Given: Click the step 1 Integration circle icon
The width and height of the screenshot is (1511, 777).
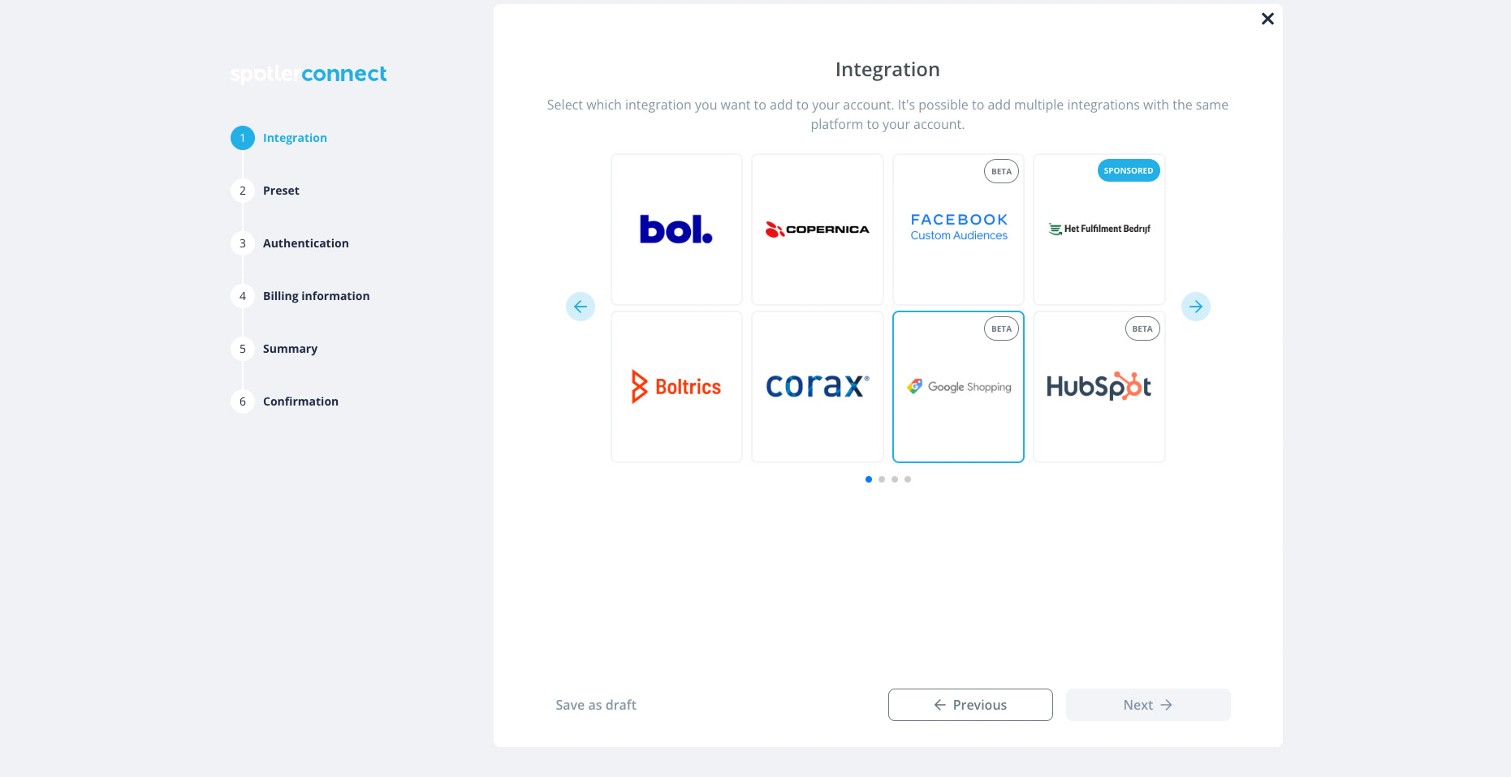Looking at the screenshot, I should (243, 138).
